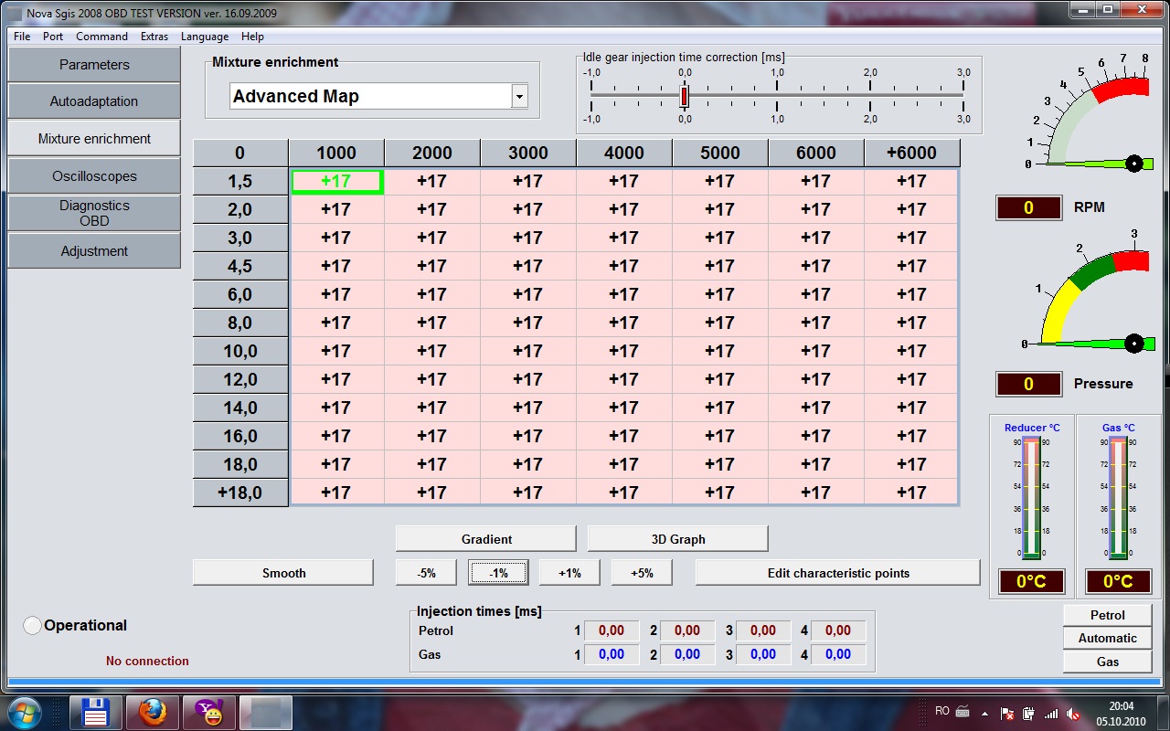Click the network signal tray icon

click(x=1051, y=713)
